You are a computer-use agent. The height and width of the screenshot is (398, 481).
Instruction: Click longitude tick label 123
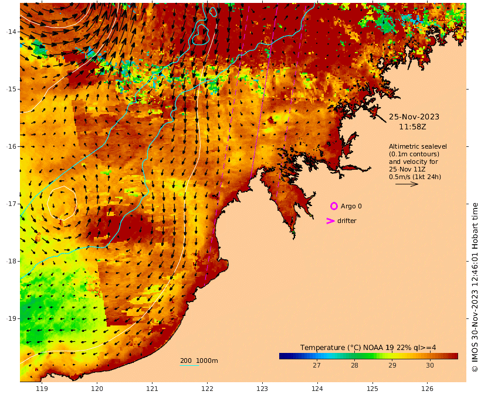(x=262, y=389)
